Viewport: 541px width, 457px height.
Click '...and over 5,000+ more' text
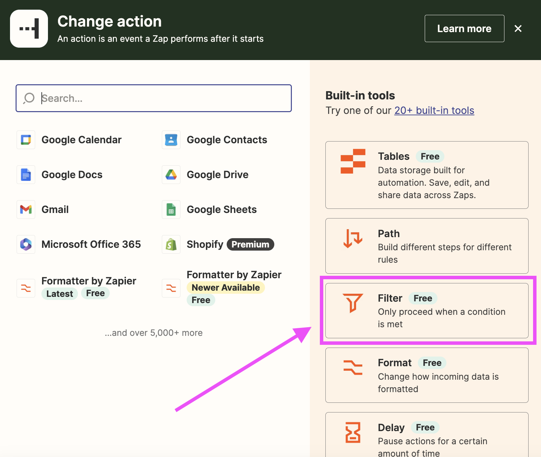pyautogui.click(x=154, y=333)
